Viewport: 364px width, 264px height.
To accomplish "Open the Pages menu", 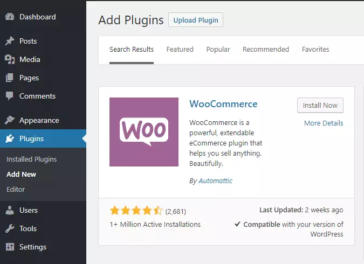I will click(x=43, y=78).
